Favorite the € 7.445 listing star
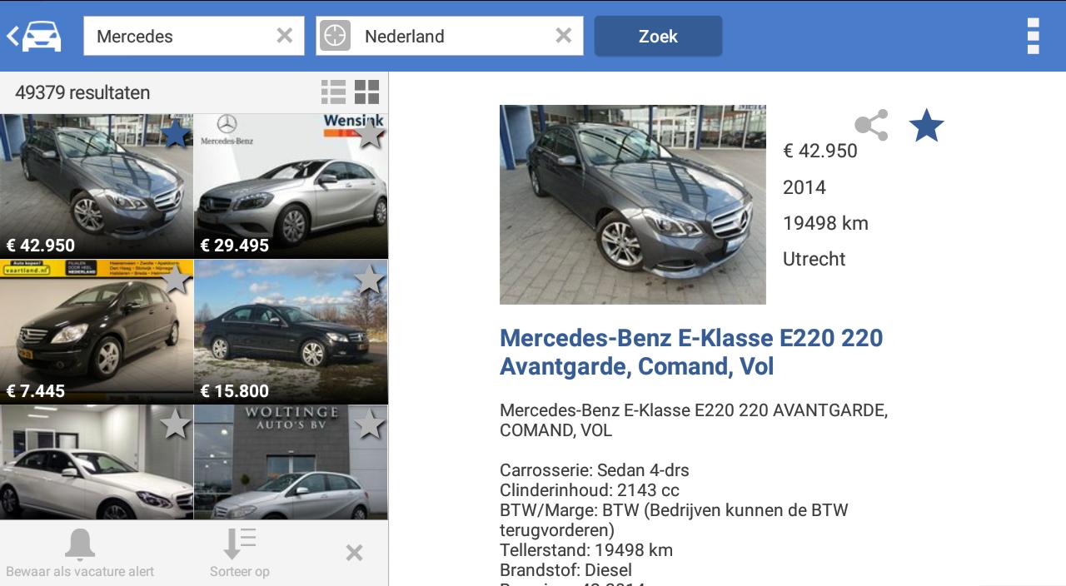Viewport: 1066px width, 586px height. point(175,279)
